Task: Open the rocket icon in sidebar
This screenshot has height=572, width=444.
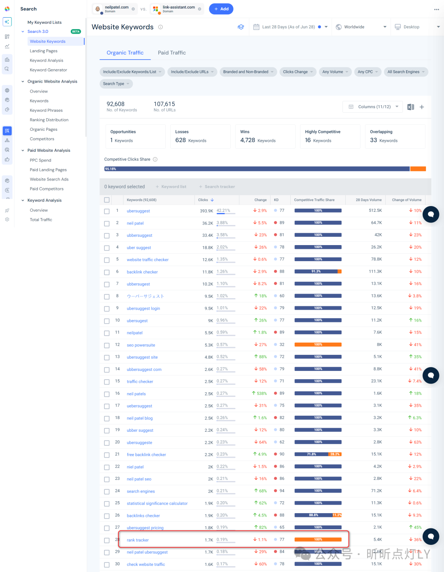Action: pos(7,210)
